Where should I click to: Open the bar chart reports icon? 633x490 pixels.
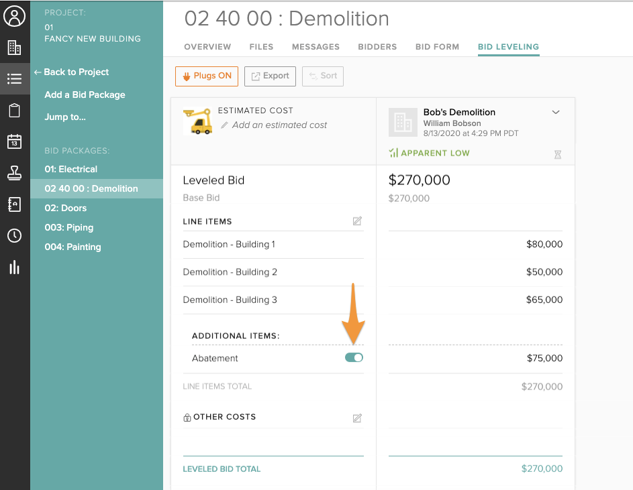15,267
